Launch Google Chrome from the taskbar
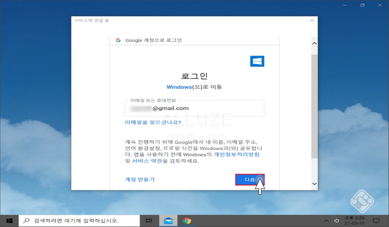The image size is (389, 227). click(x=187, y=221)
